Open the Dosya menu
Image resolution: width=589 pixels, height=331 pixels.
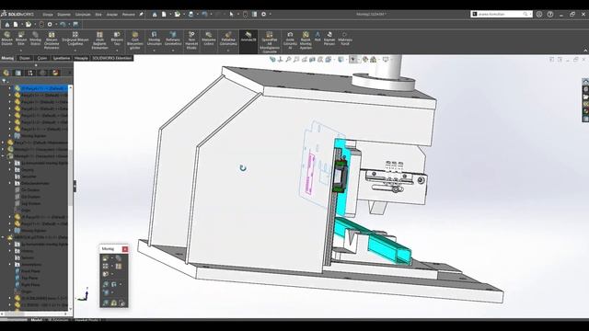(x=48, y=15)
